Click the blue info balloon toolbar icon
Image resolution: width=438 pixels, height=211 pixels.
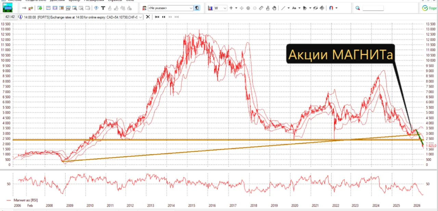tap(96, 8)
